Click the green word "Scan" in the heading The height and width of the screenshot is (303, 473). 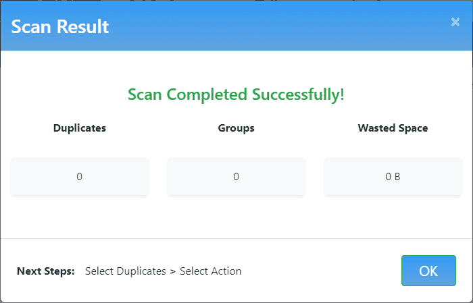(145, 94)
